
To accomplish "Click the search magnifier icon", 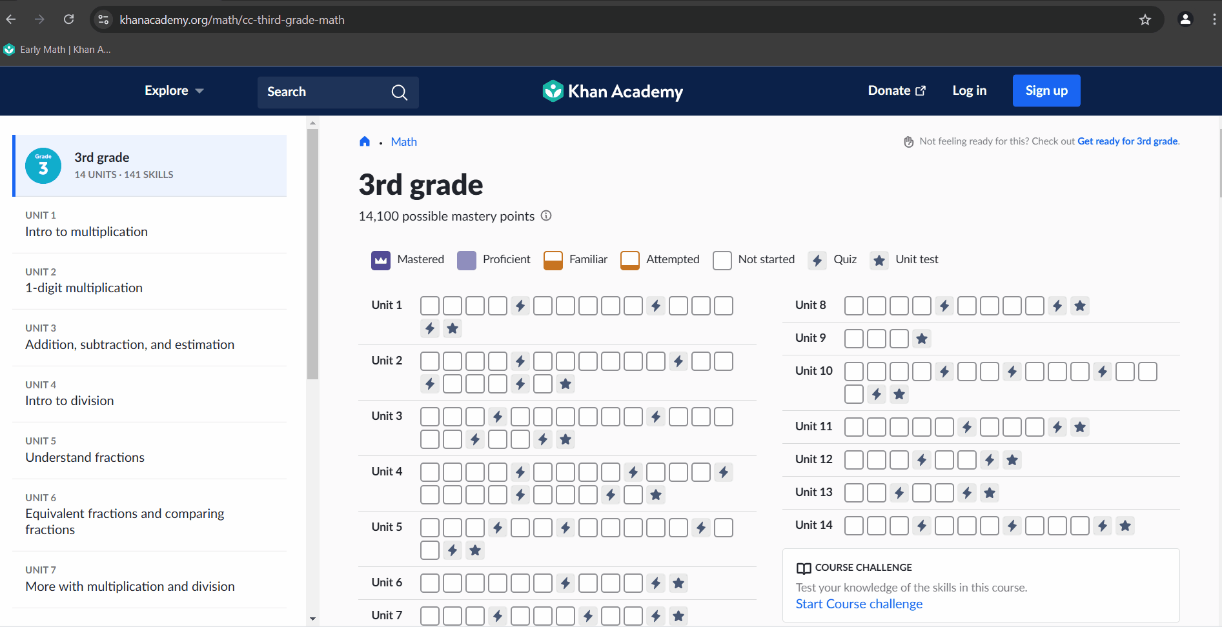I will click(x=400, y=92).
